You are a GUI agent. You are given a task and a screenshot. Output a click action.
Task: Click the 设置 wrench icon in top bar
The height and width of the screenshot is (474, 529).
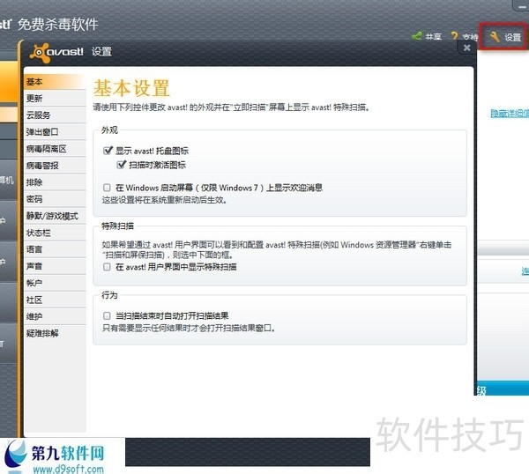(495, 37)
